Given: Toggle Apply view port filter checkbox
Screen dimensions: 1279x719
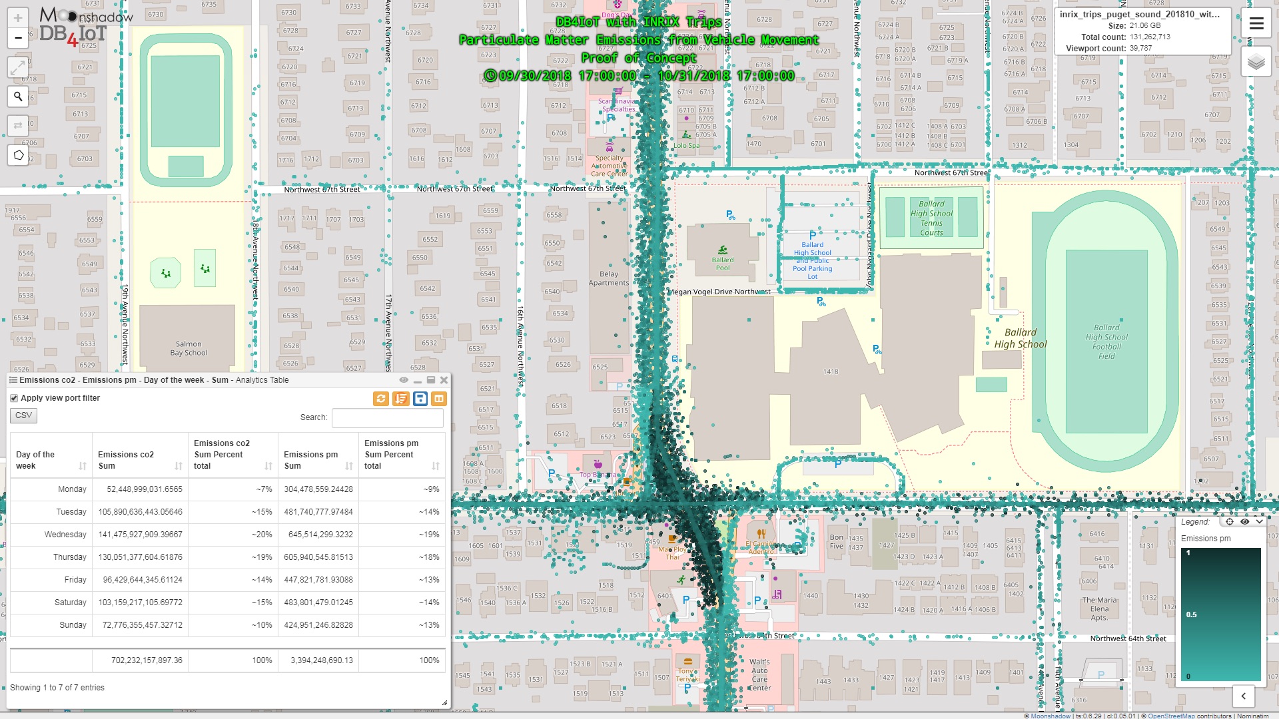Looking at the screenshot, I should (x=14, y=398).
